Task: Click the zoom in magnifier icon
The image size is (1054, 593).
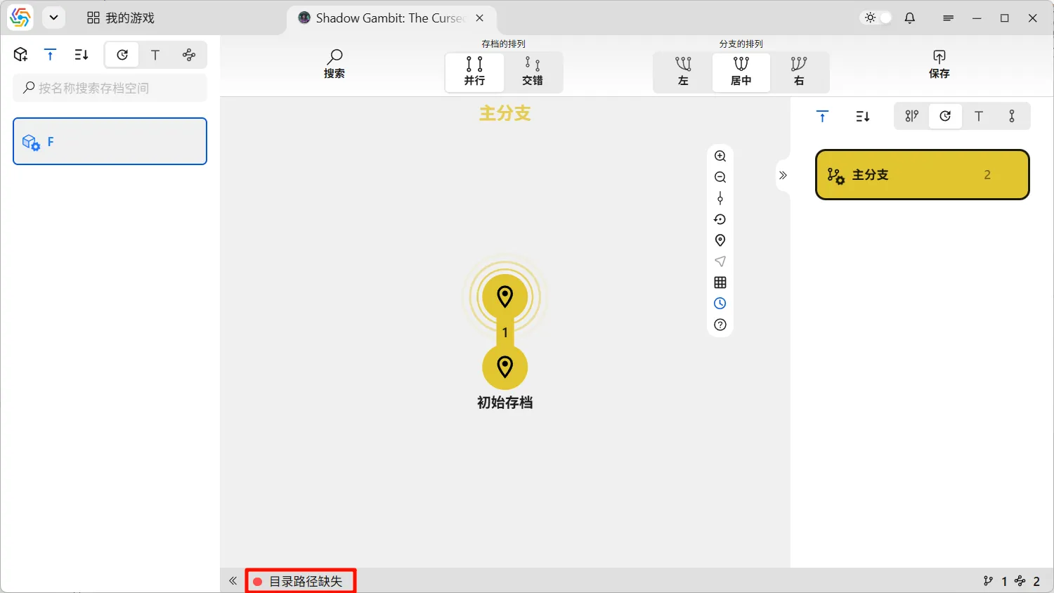Action: point(720,156)
